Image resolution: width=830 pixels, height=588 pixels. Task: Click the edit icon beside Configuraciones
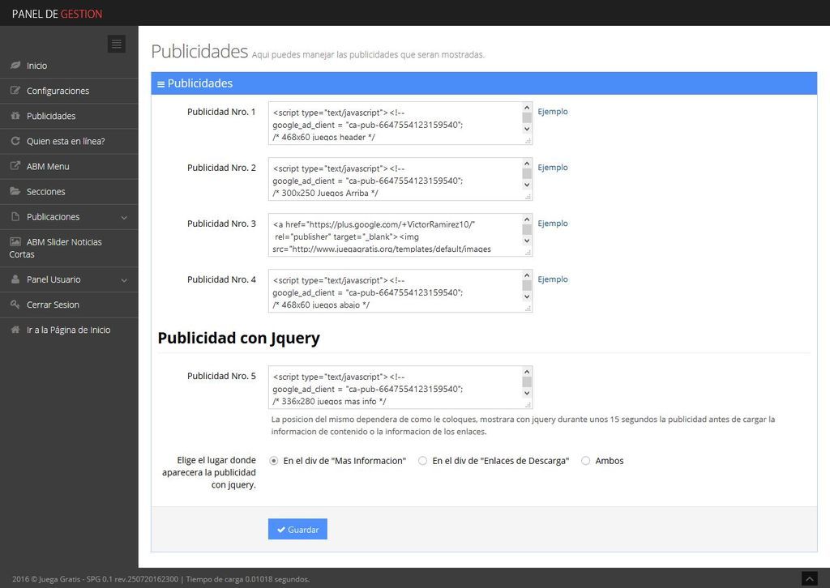pyautogui.click(x=15, y=91)
